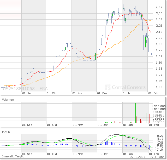Viewport: 167px width, 160px height.
Task: Click the 1,50 price axis label
Action: 159,63
